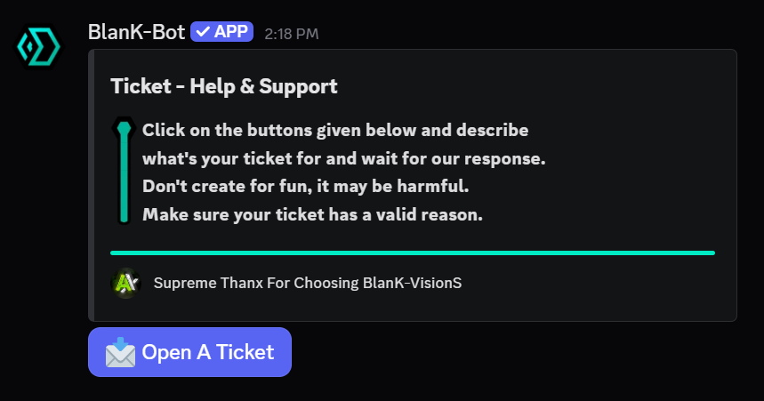Click the line "what's your ticket for"

[343, 159]
